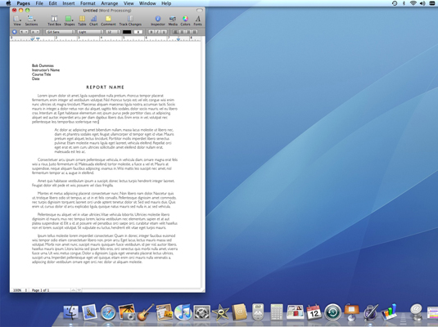This screenshot has height=327, width=438.
Task: Click the first-line indent marker on ruler
Action: [38, 38]
